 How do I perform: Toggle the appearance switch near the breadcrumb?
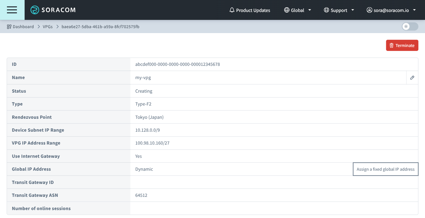pos(410,26)
